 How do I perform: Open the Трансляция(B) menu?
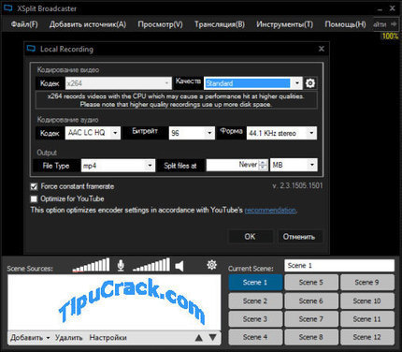click(220, 24)
